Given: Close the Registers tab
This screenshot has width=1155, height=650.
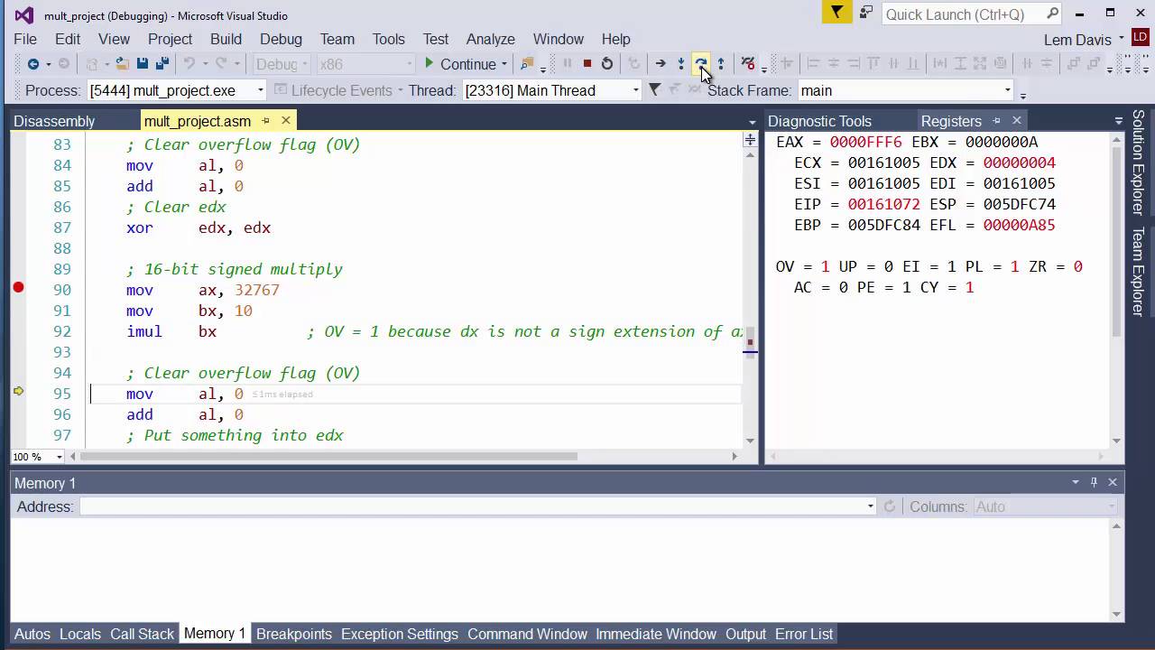Looking at the screenshot, I should 1017,120.
